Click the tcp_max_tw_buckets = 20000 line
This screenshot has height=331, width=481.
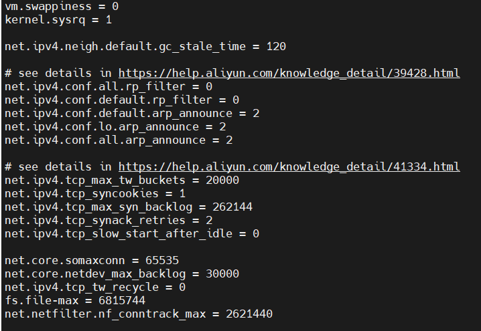(122, 181)
